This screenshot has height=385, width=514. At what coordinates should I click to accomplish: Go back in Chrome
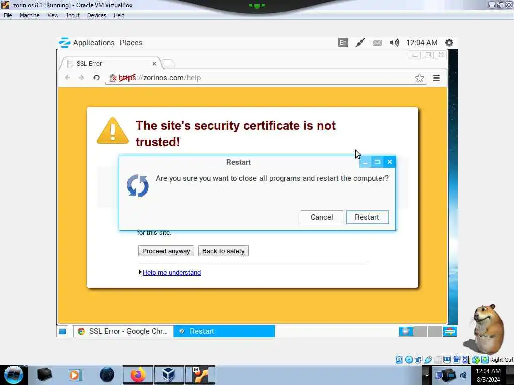(x=68, y=78)
